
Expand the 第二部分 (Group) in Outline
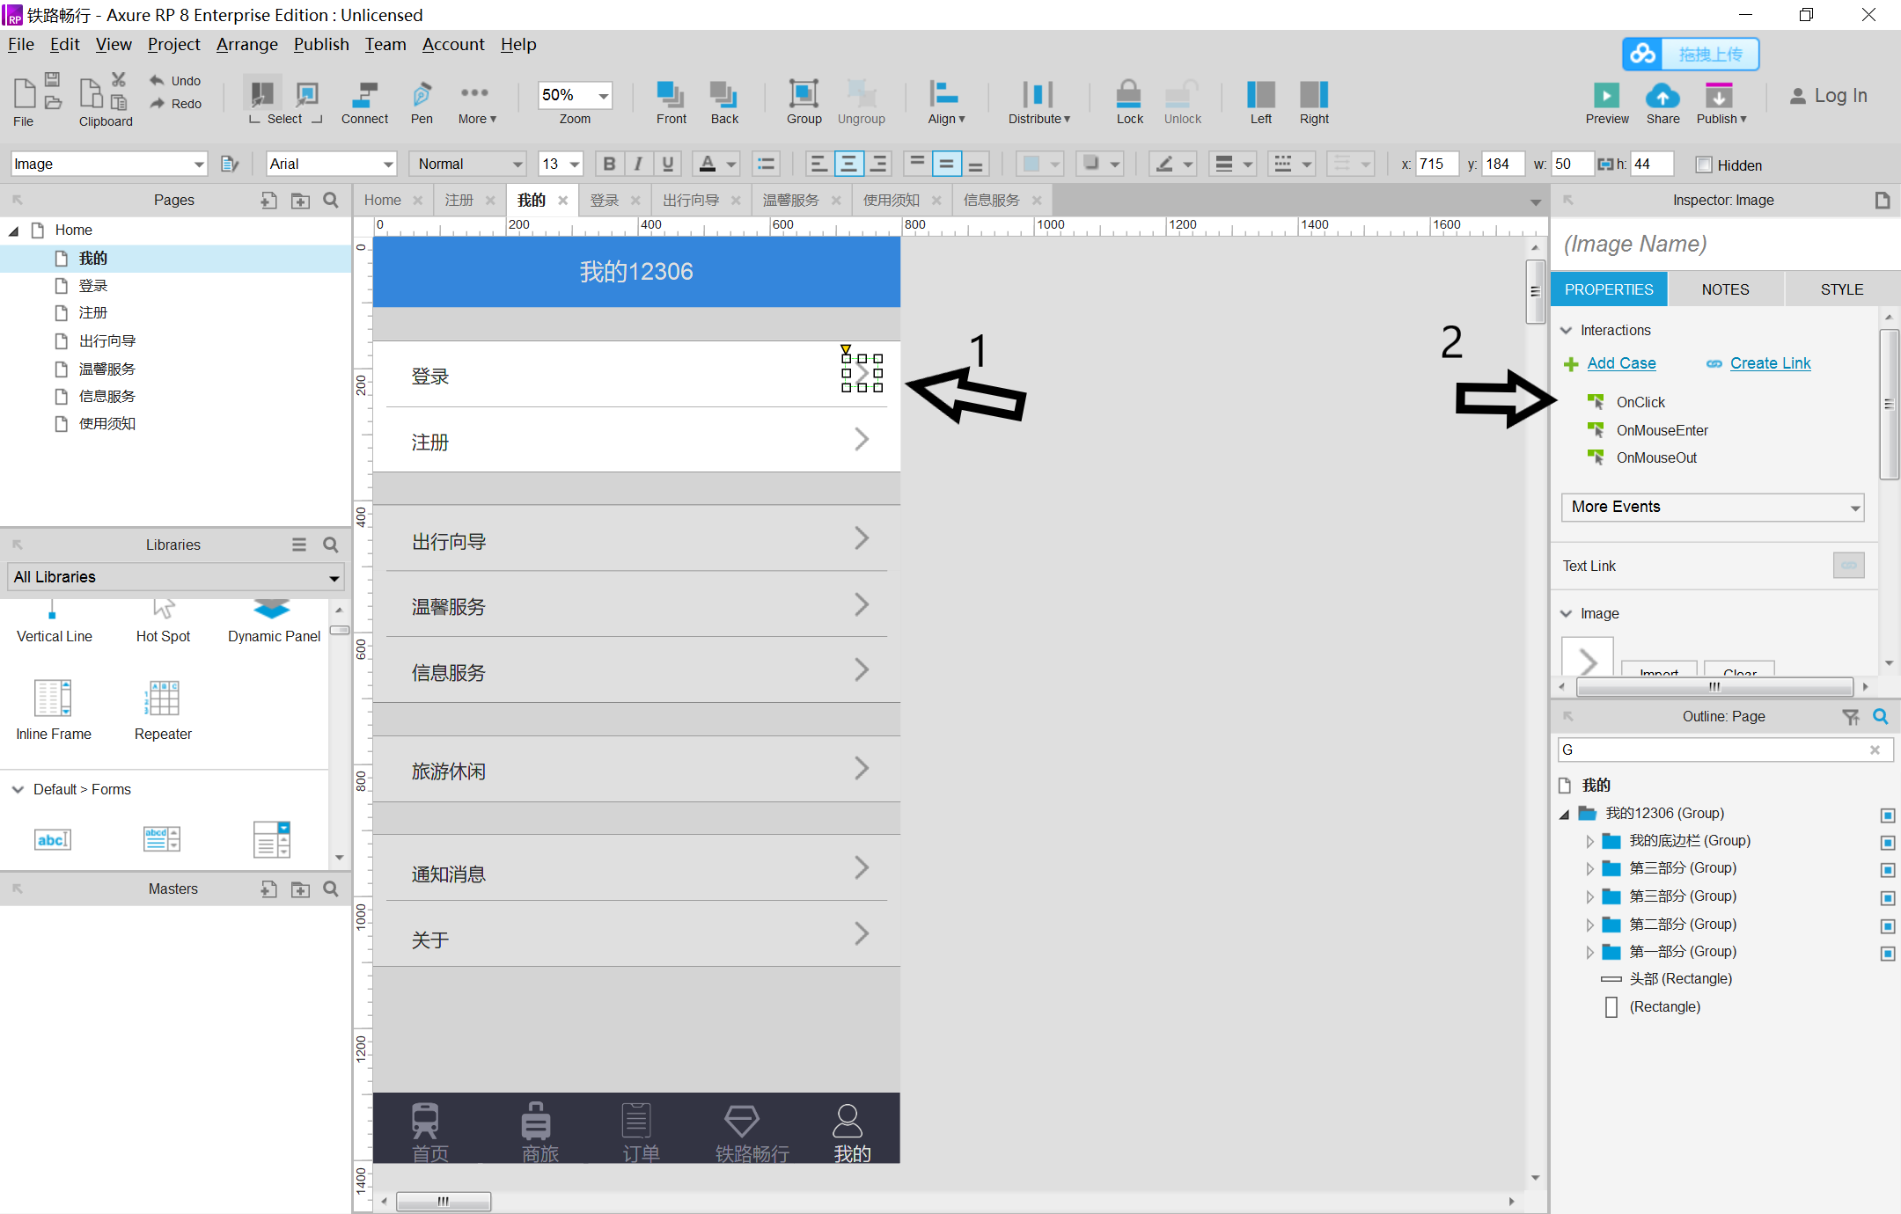(x=1590, y=924)
